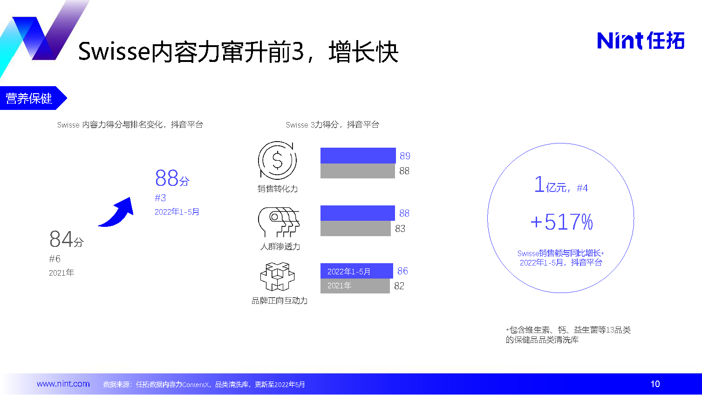702x395 pixels.
Task: Click the 2022年1-5月 label under #3
Action: 177,212
